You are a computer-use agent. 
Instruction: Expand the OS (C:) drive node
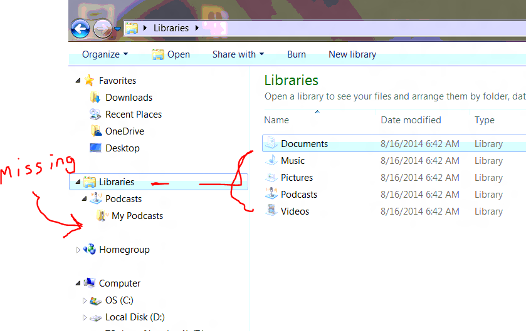pos(84,300)
